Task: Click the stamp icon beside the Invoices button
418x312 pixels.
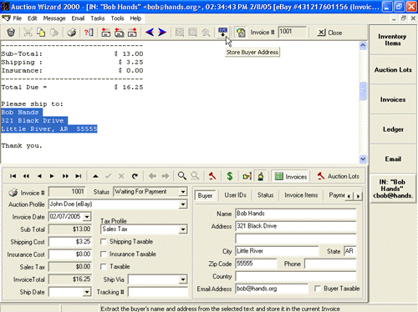Action: [261, 176]
